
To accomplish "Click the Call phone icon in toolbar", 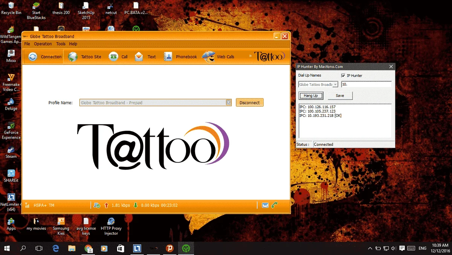I will click(x=113, y=57).
